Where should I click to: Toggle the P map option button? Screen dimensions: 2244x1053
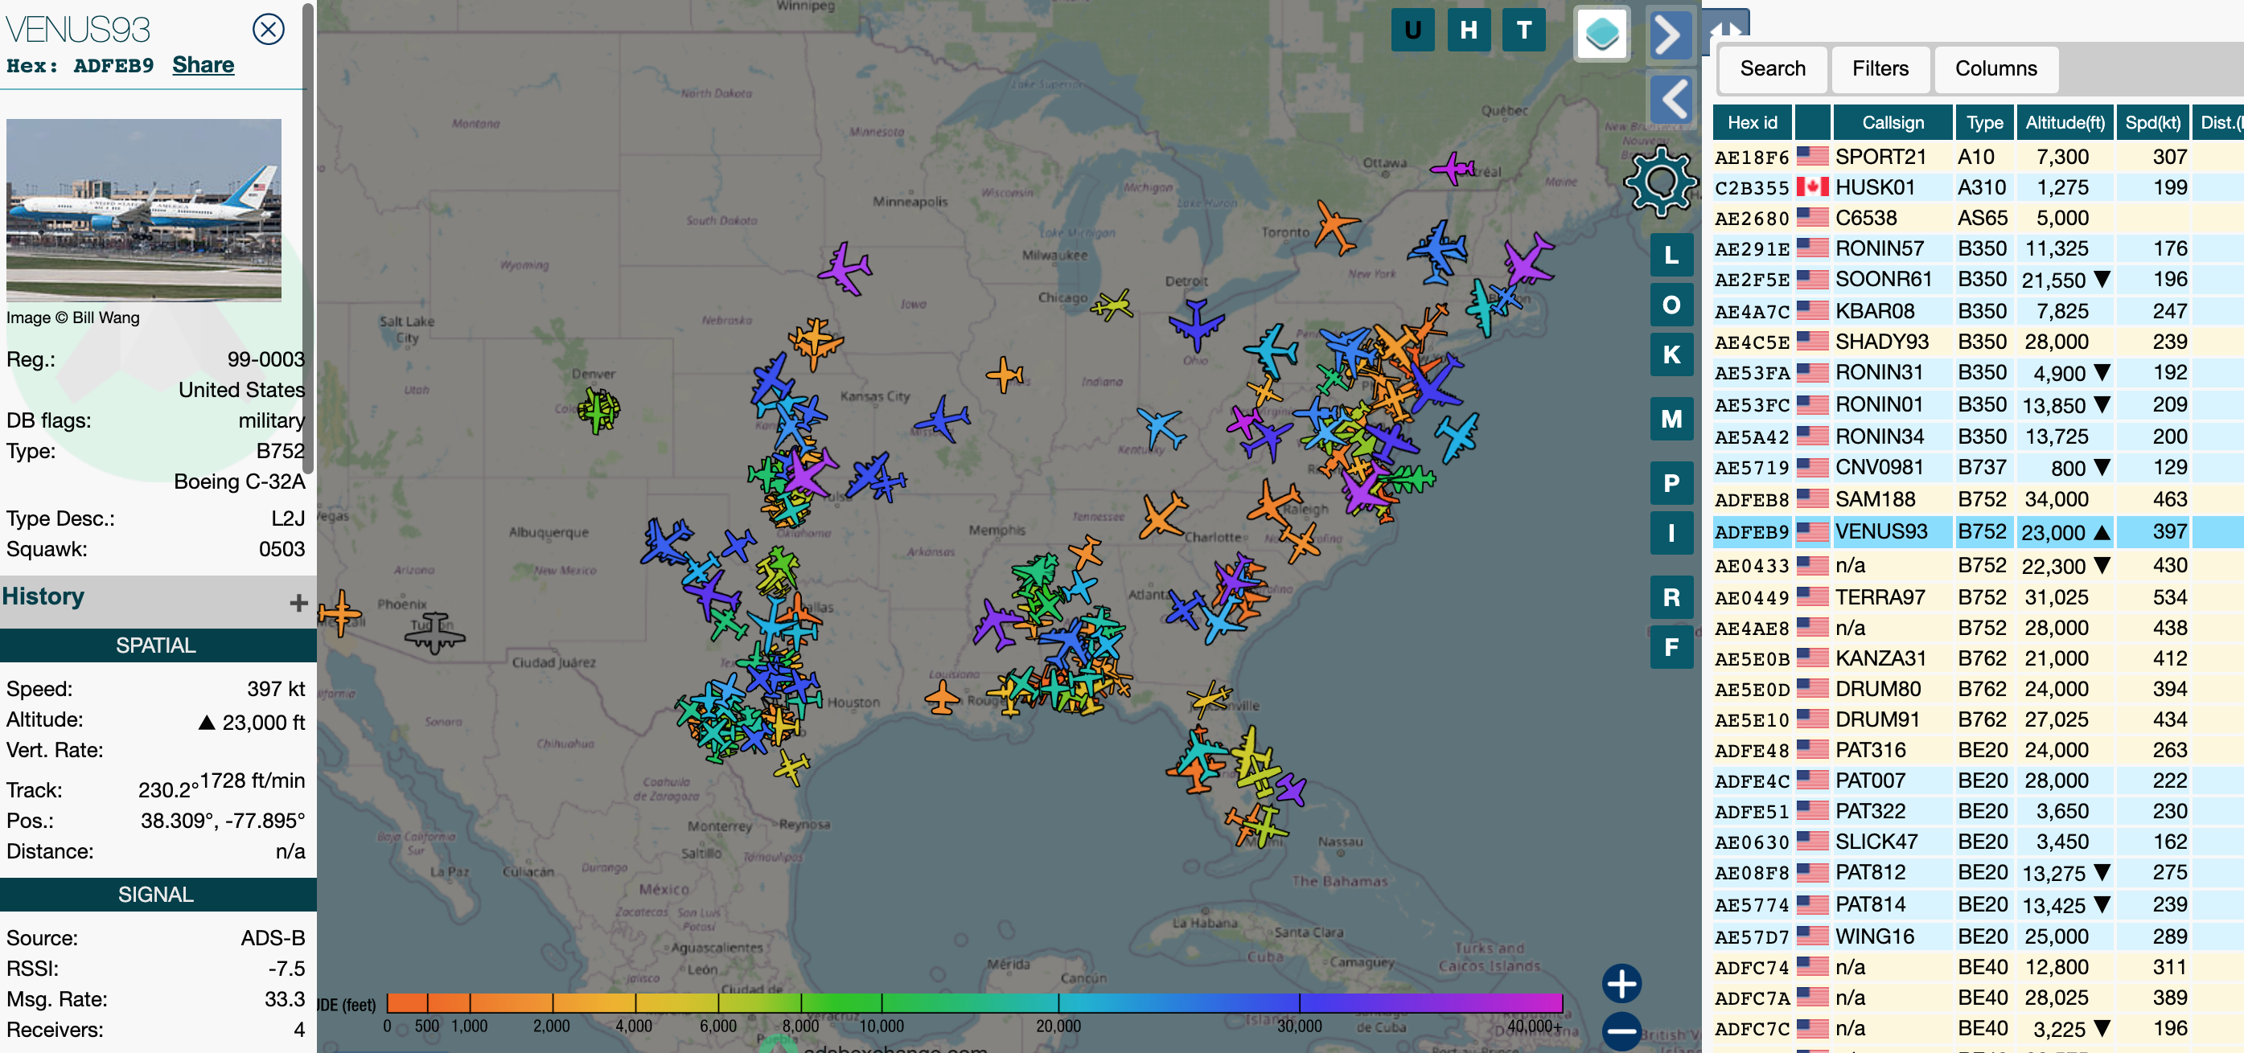(x=1671, y=483)
